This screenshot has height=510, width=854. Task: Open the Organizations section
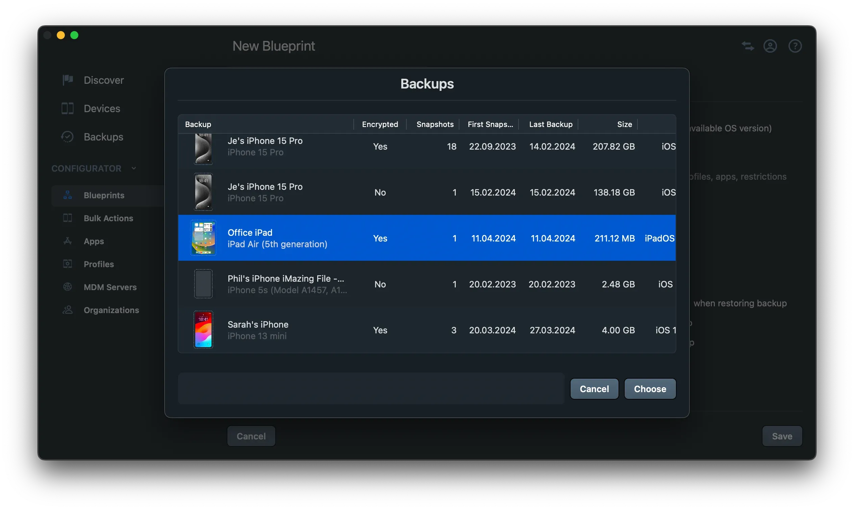(111, 310)
